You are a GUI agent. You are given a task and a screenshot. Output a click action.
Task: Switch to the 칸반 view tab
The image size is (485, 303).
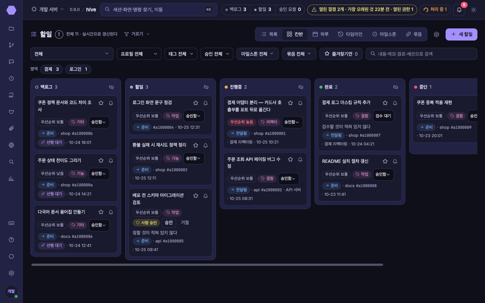point(295,34)
